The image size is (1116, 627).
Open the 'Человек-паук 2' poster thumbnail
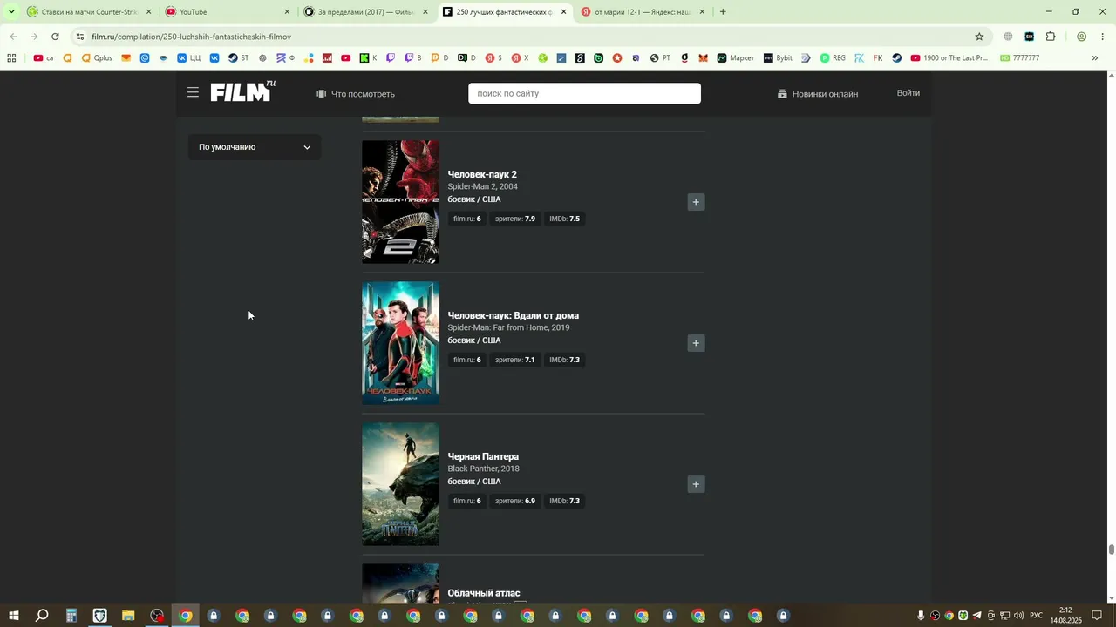click(x=400, y=202)
